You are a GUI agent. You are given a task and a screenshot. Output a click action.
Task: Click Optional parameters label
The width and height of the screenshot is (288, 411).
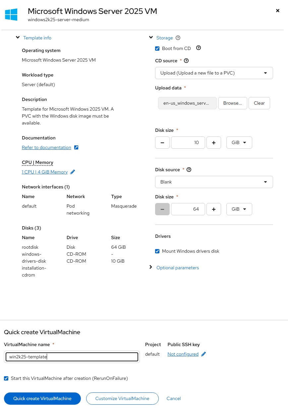tap(178, 268)
